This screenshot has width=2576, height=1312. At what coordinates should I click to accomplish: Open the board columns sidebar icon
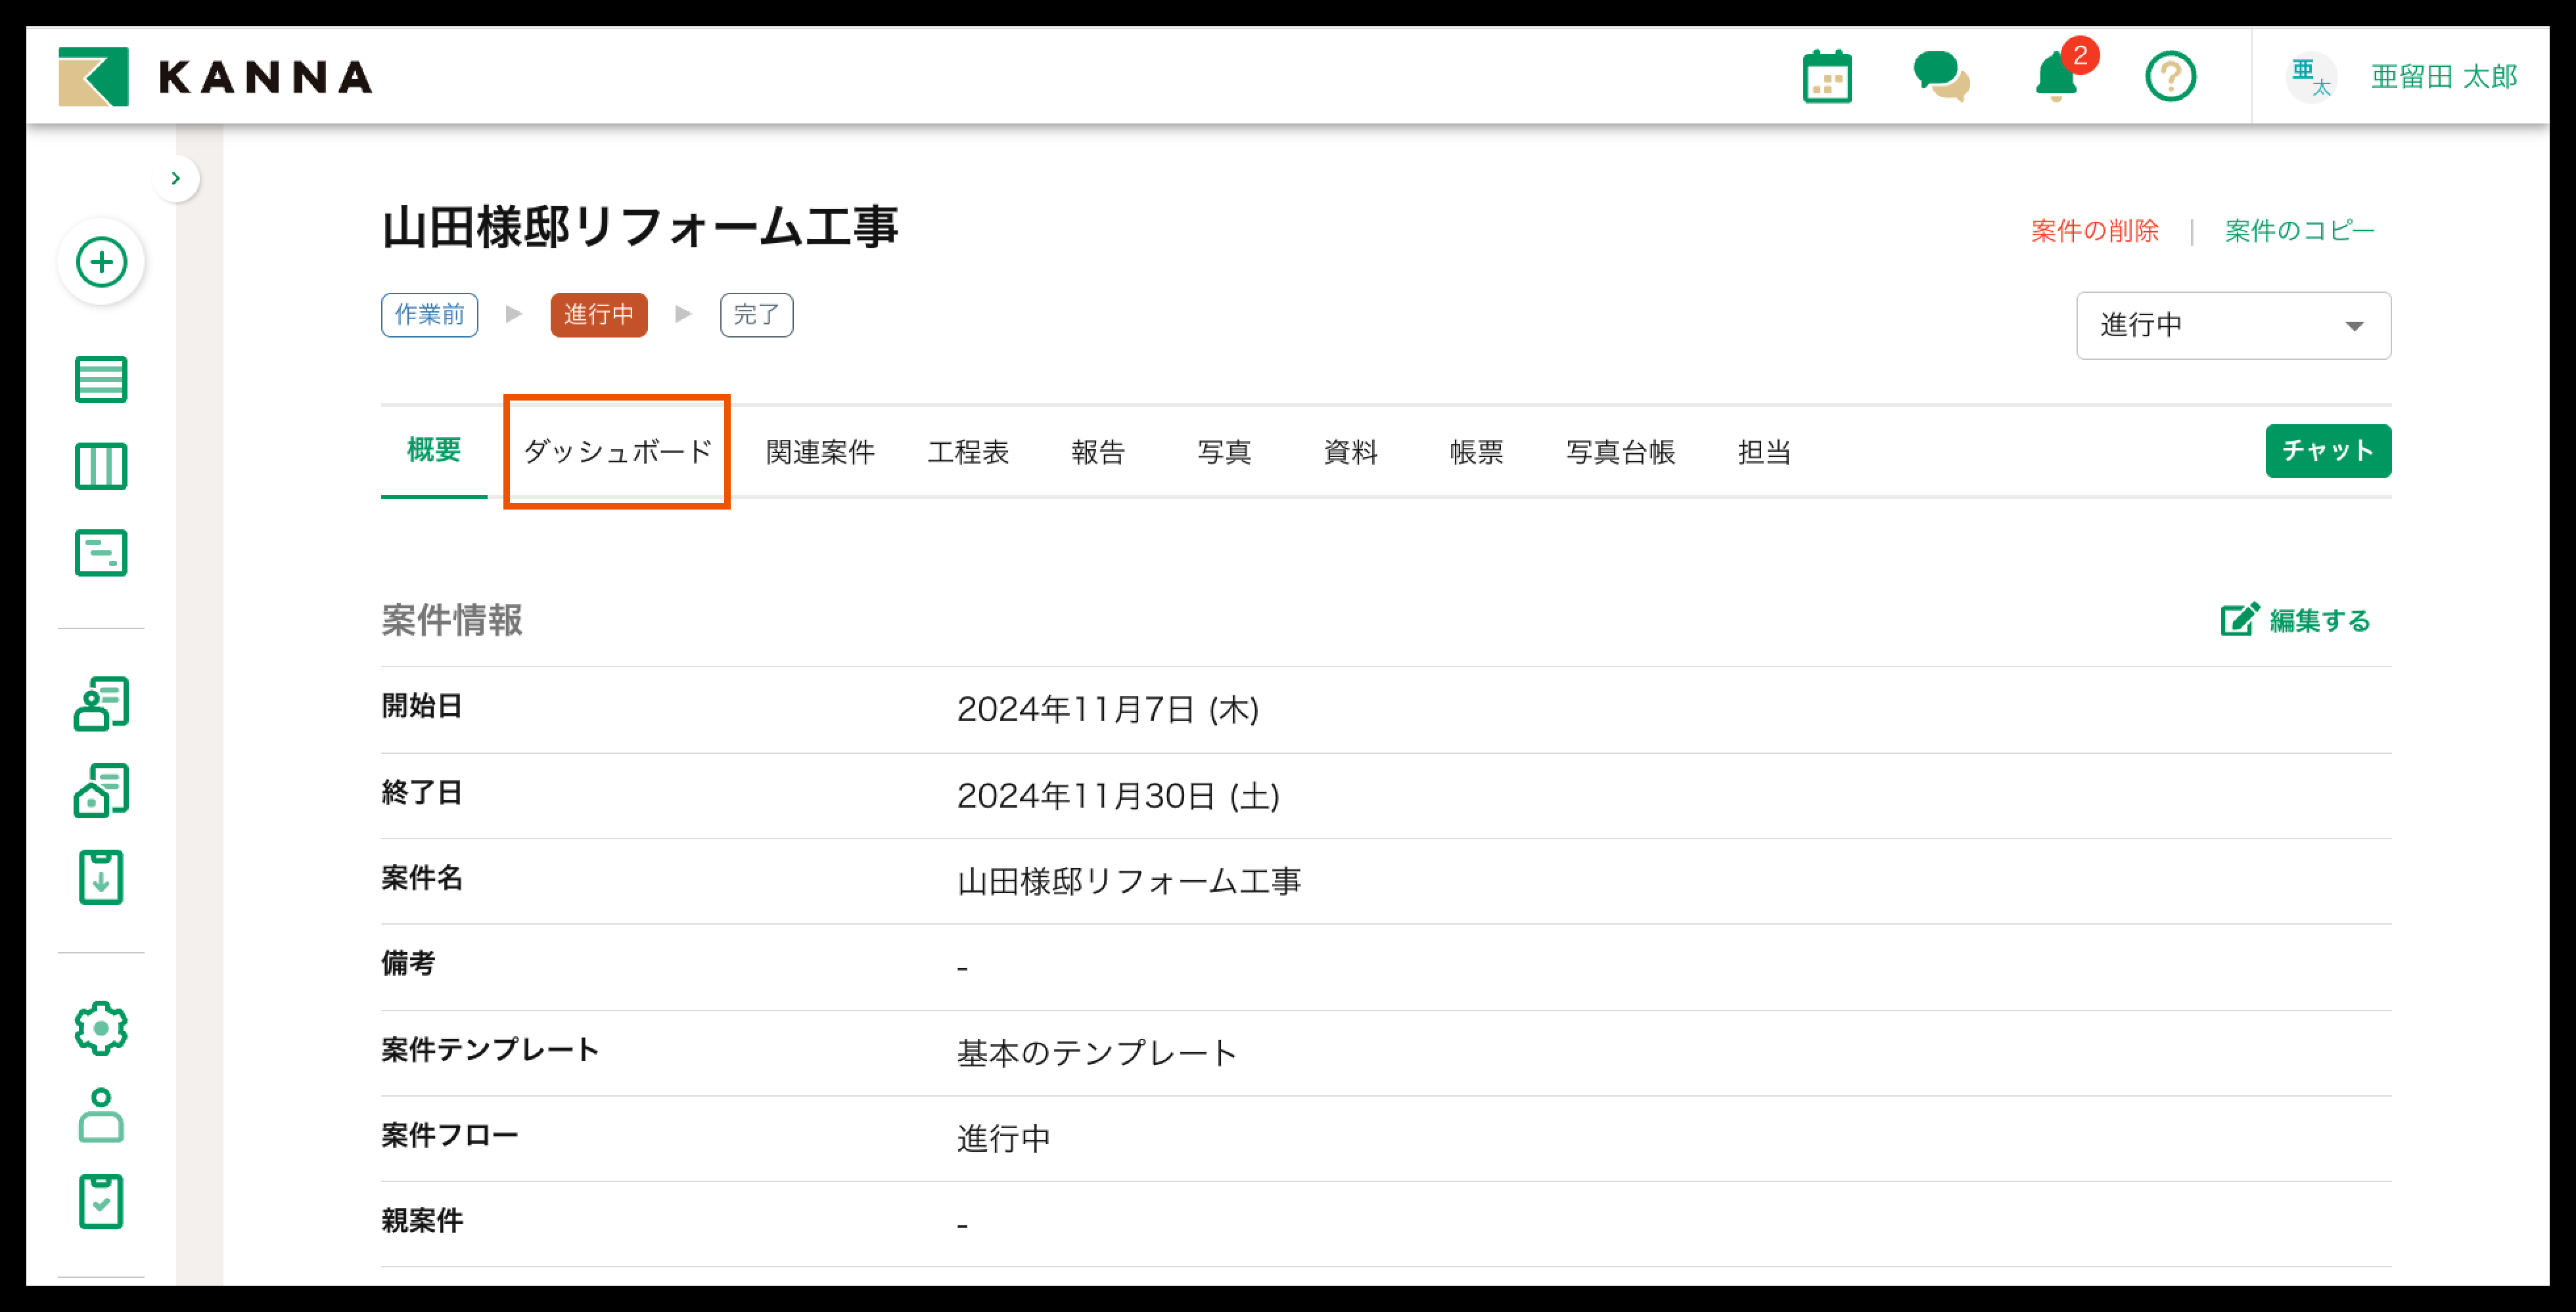[x=101, y=466]
